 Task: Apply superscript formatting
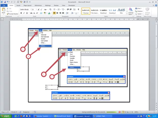tap(37, 13)
